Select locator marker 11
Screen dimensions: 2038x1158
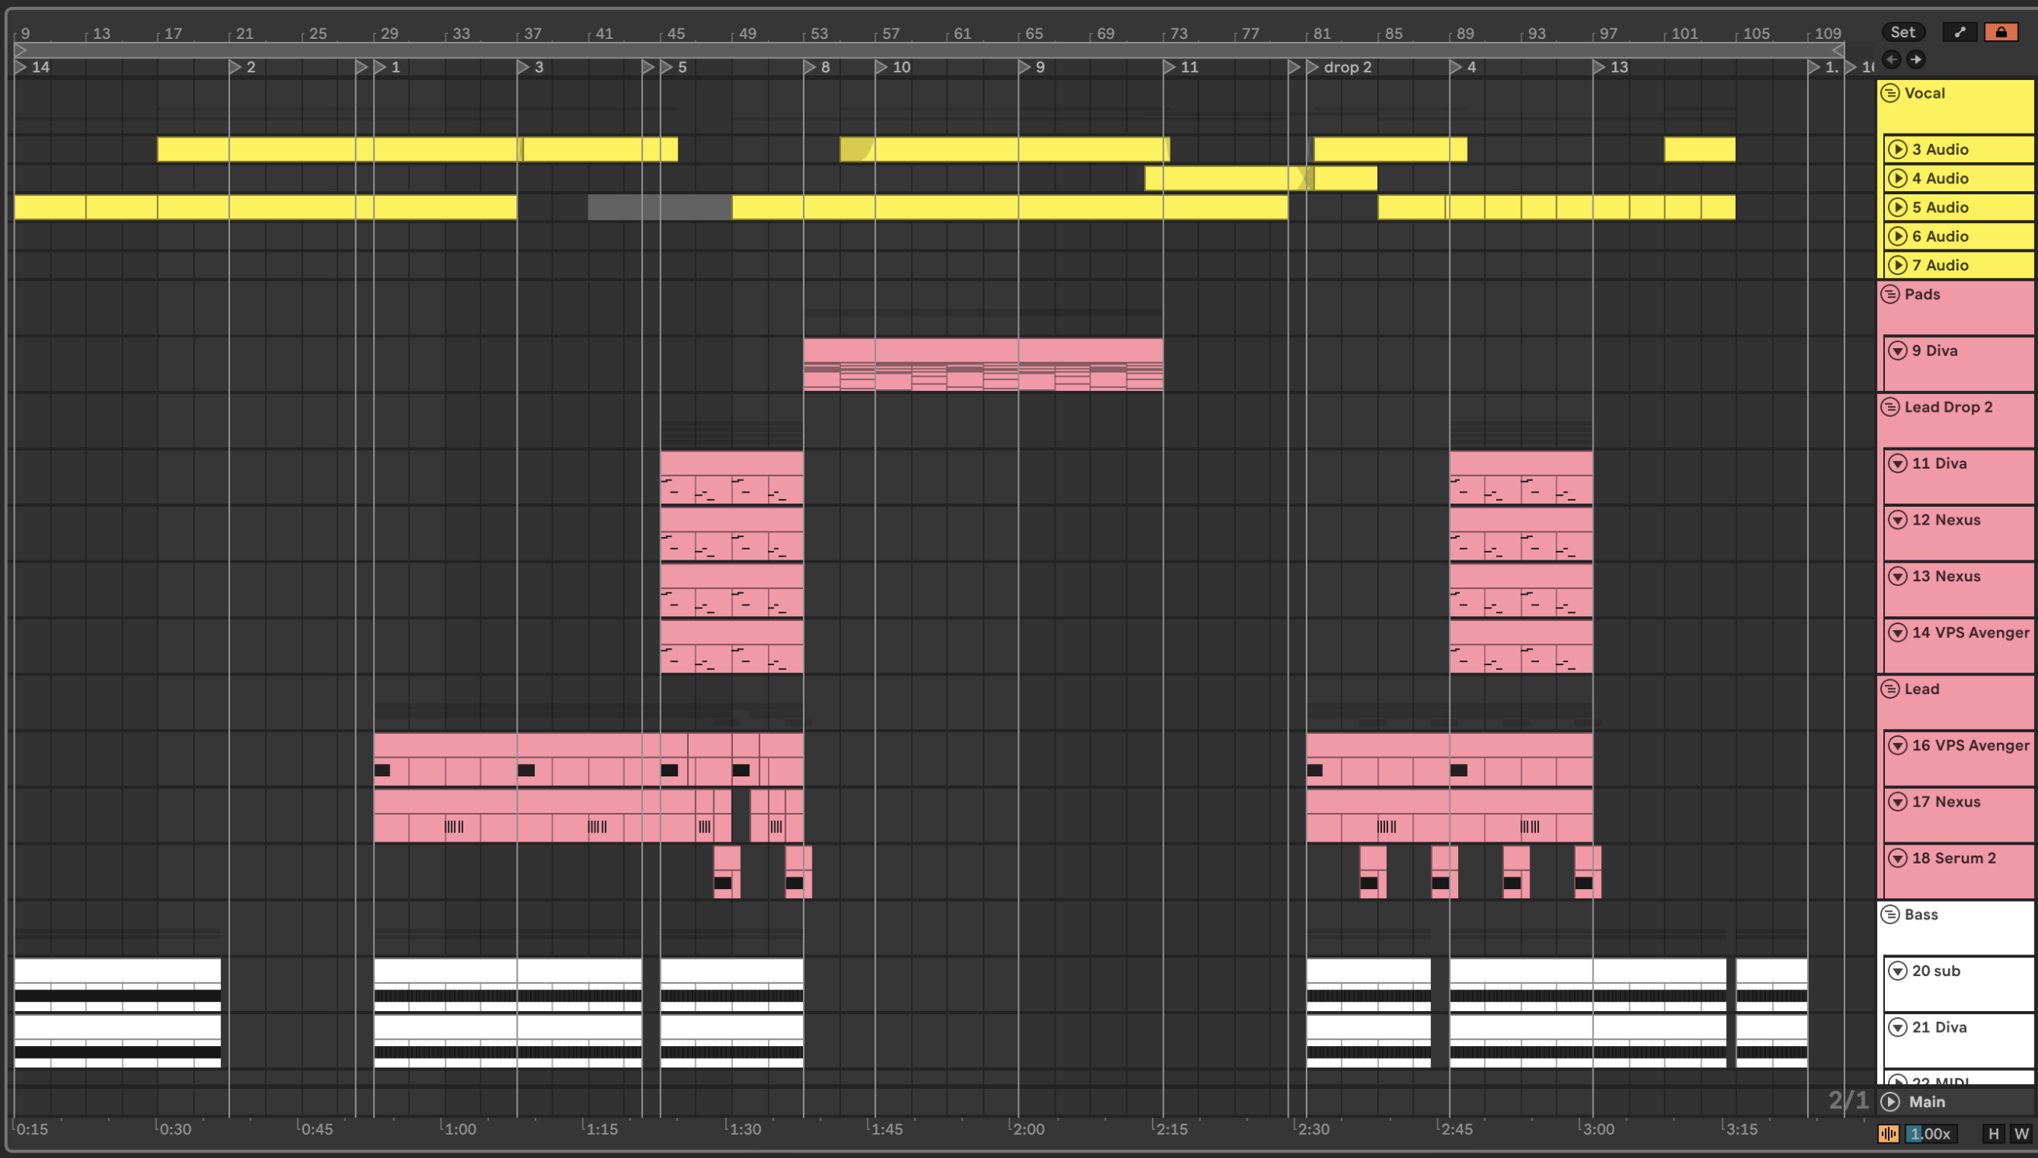click(x=1181, y=68)
